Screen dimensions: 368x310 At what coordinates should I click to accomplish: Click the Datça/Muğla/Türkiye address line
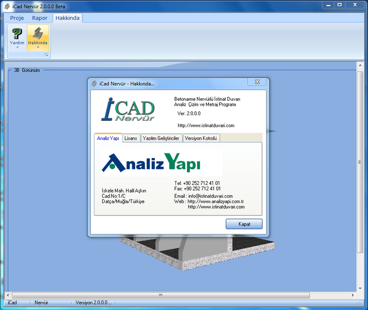(x=123, y=202)
